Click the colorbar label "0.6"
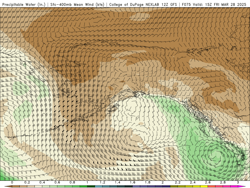This screenshot has width=250, height=188. coord(57,182)
